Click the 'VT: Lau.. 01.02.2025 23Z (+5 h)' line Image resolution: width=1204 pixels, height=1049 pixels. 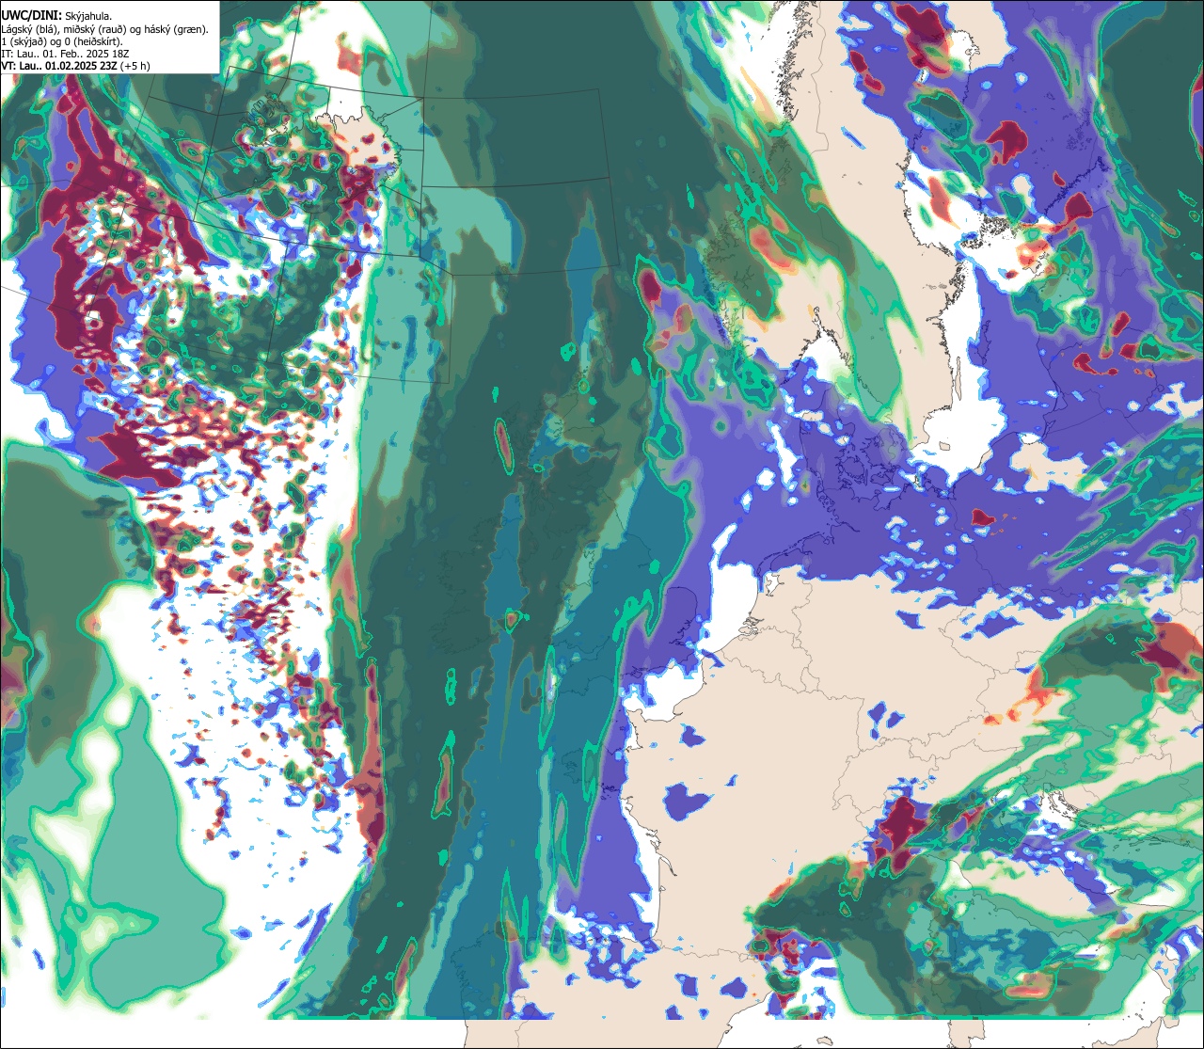pyautogui.click(x=76, y=66)
